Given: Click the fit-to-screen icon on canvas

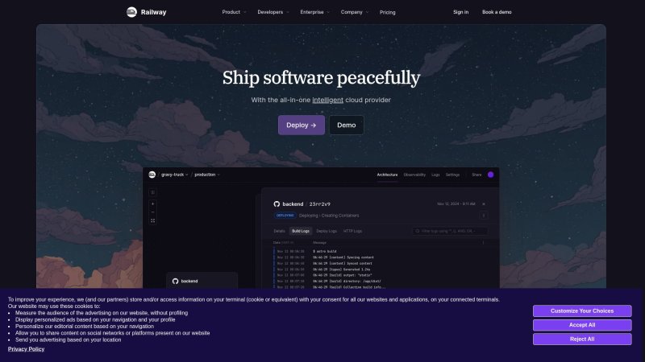Looking at the screenshot, I should click(x=152, y=220).
